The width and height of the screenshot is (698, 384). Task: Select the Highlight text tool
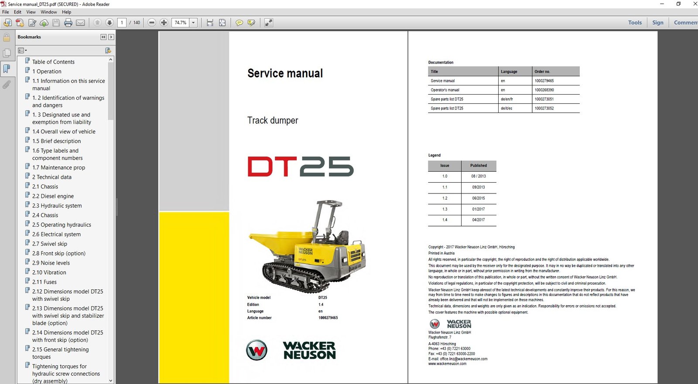(251, 23)
